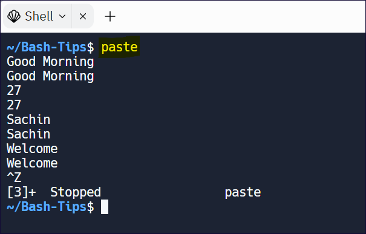Click the second Sachin line
This screenshot has height=234, width=366.
click(x=28, y=134)
